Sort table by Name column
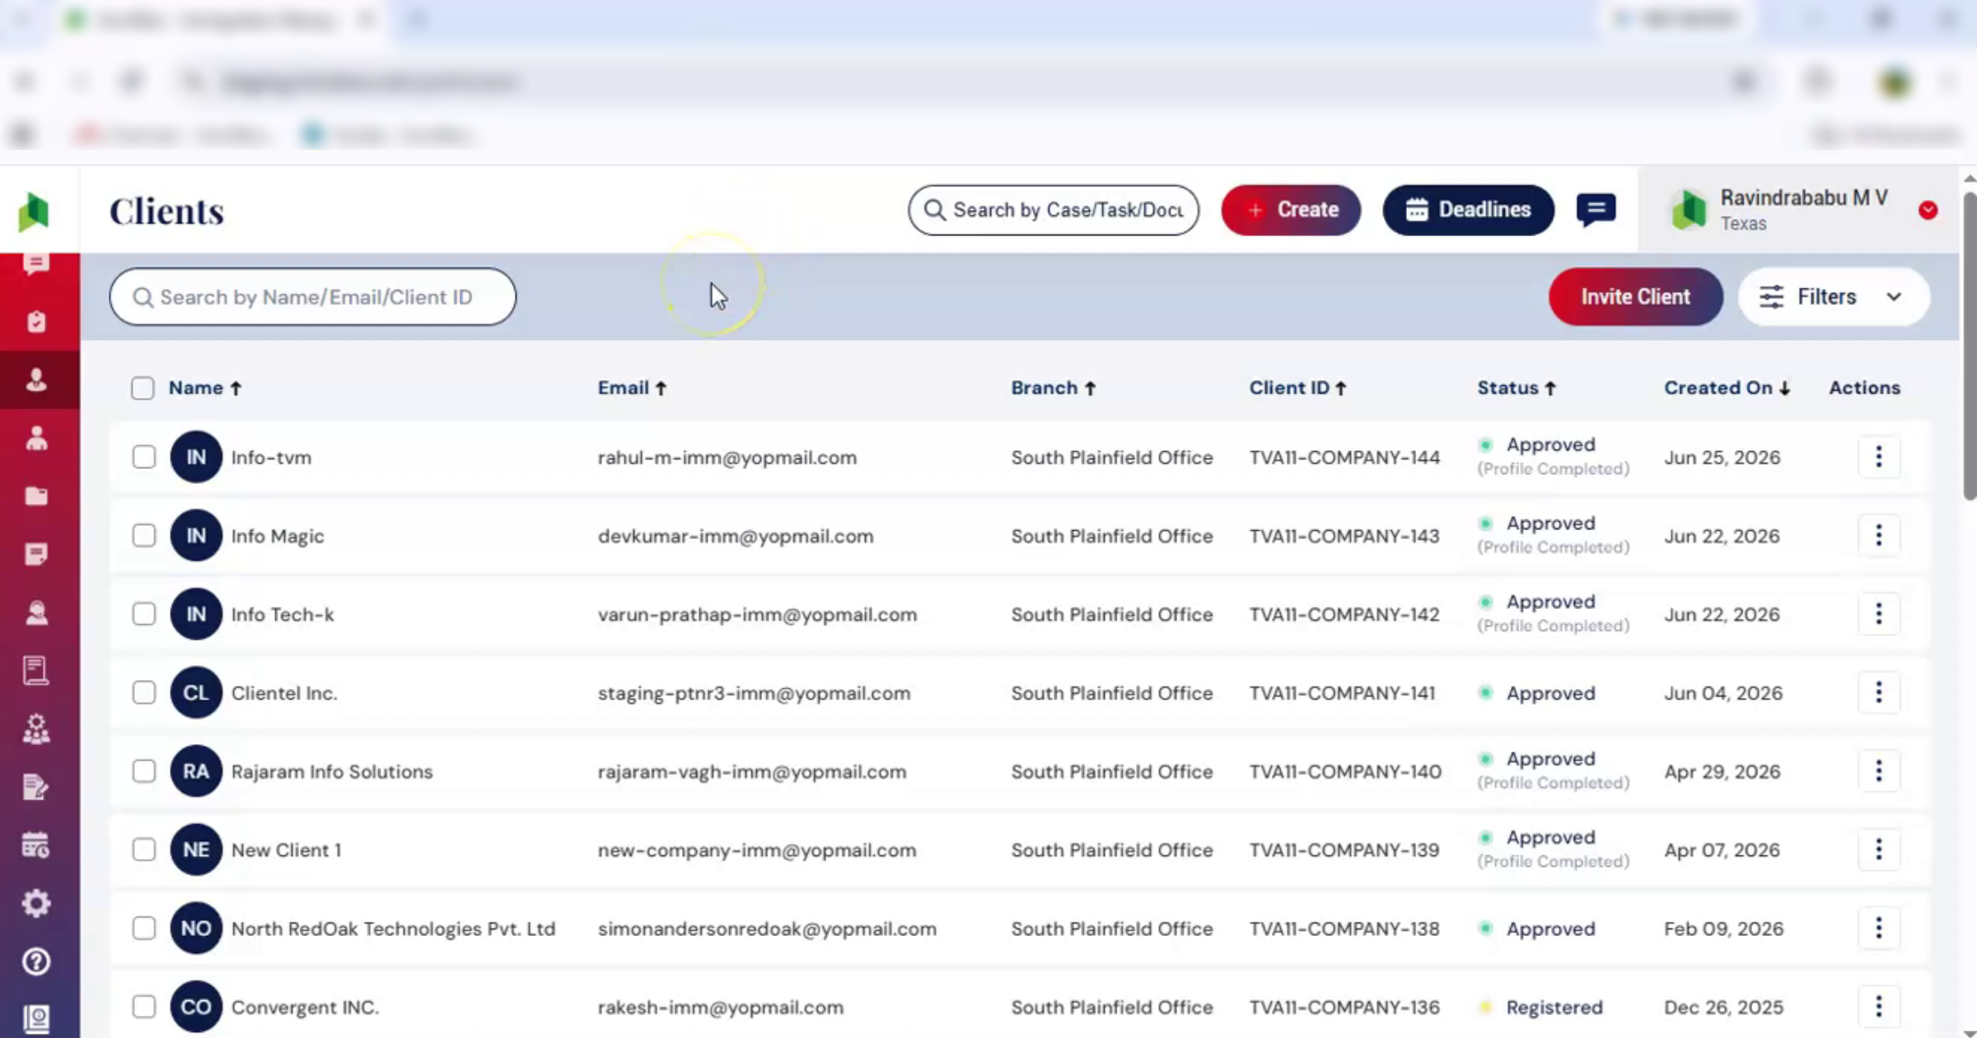 [205, 388]
